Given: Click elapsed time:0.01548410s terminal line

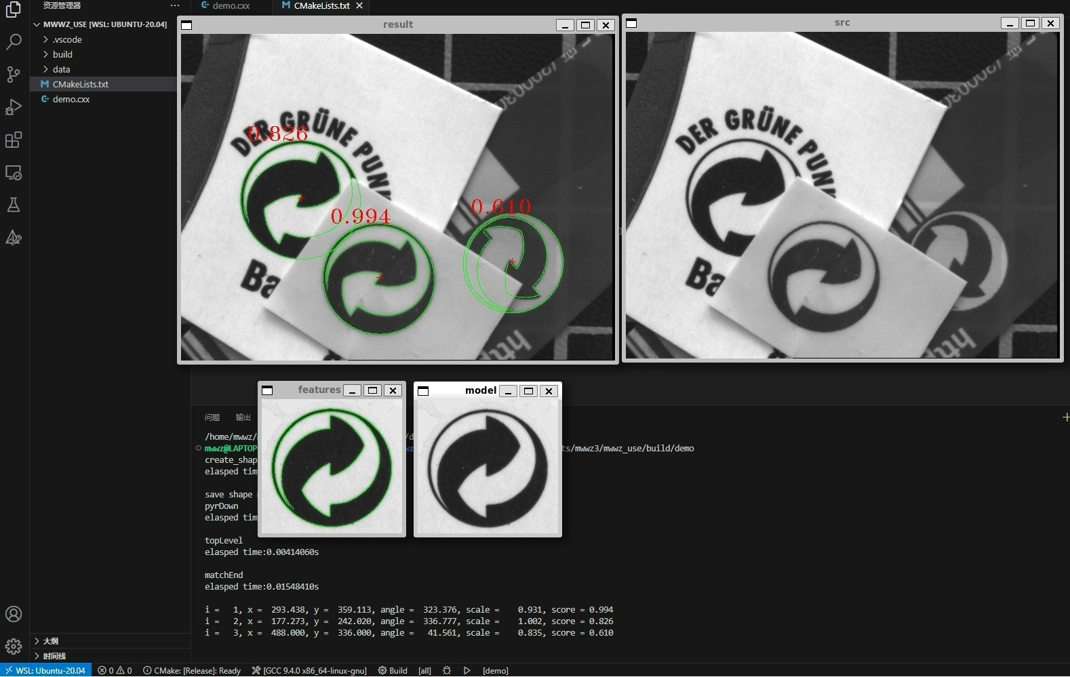Looking at the screenshot, I should point(262,587).
